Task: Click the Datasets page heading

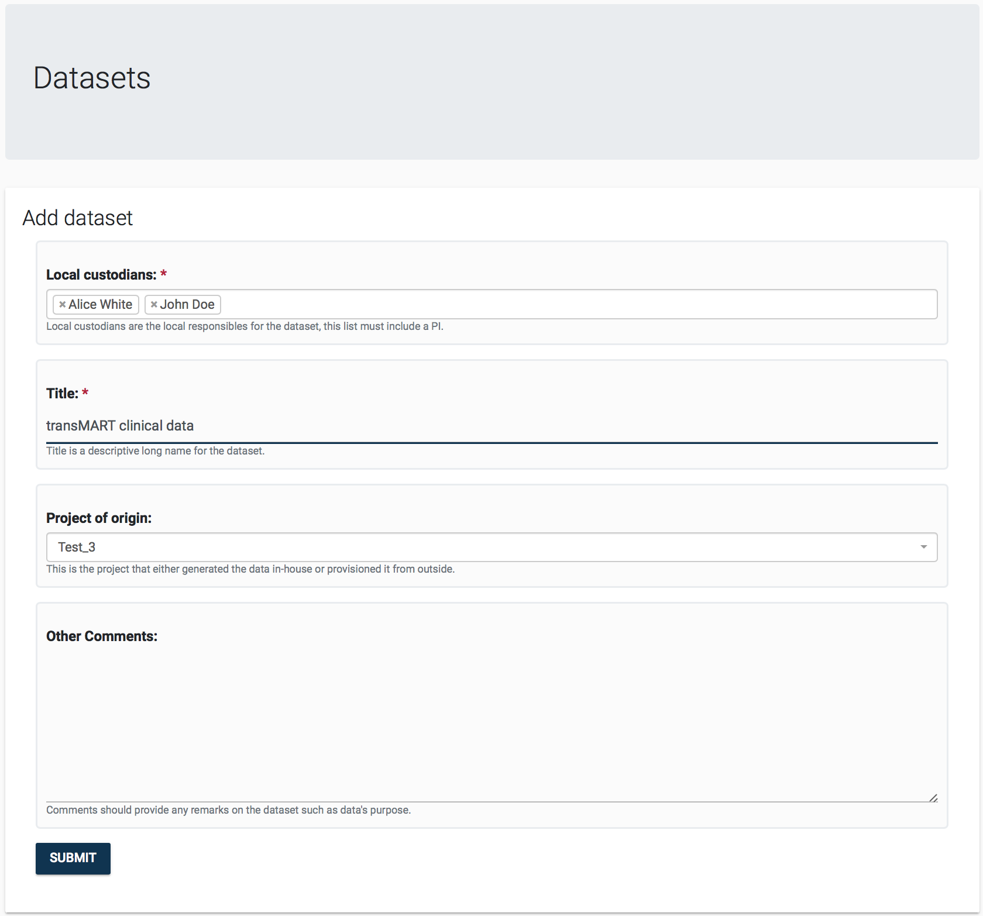Action: [x=92, y=78]
